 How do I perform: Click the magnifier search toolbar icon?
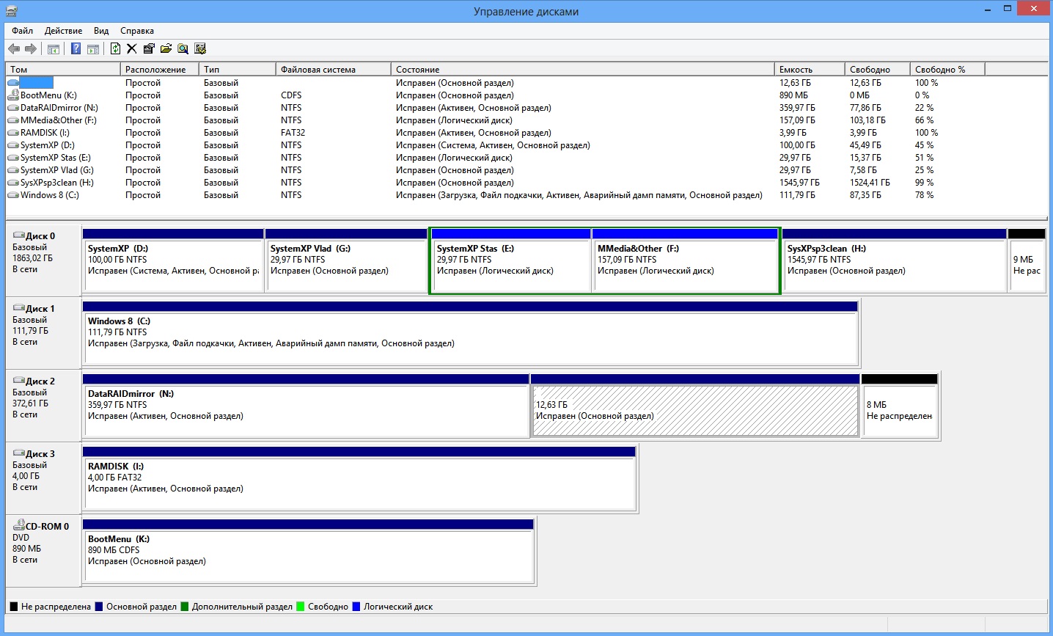click(183, 48)
